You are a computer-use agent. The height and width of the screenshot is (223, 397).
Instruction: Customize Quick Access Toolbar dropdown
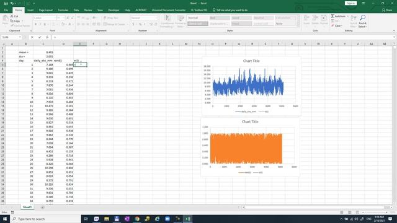click(x=34, y=3)
